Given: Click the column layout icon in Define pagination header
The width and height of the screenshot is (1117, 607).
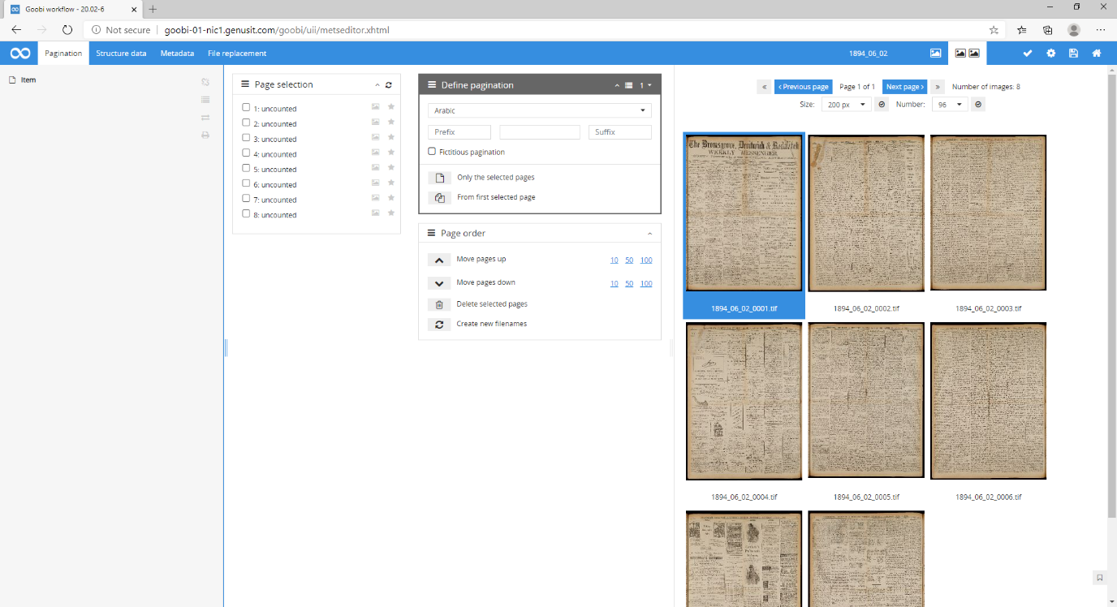Looking at the screenshot, I should coord(628,85).
